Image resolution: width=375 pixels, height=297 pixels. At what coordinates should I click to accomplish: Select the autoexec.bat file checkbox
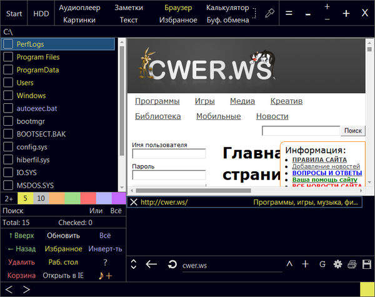8,108
